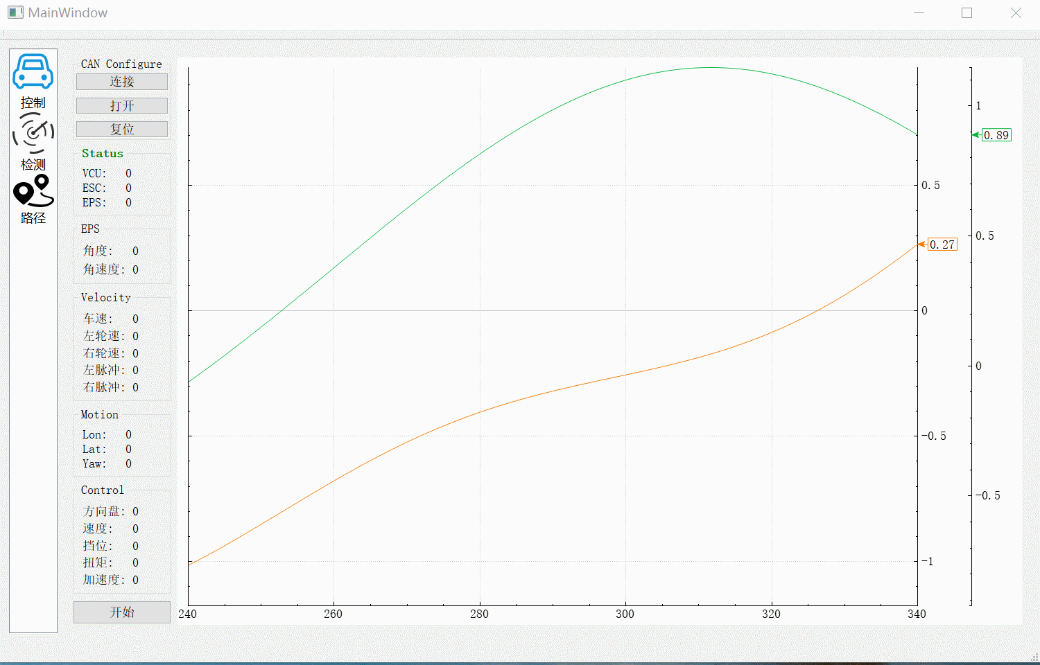Start with the 开始 button
Image resolution: width=1040 pixels, height=665 pixels.
click(122, 612)
